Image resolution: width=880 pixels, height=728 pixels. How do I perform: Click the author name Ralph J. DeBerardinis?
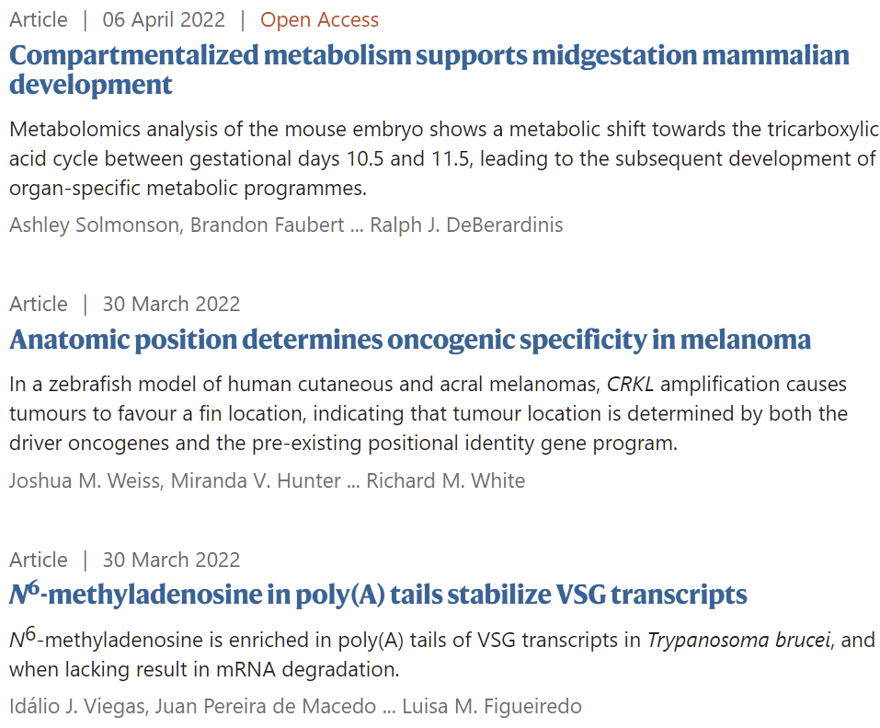(x=466, y=225)
